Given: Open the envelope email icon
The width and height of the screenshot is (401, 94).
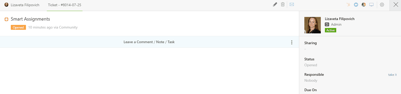Looking at the screenshot, I should point(291,5).
